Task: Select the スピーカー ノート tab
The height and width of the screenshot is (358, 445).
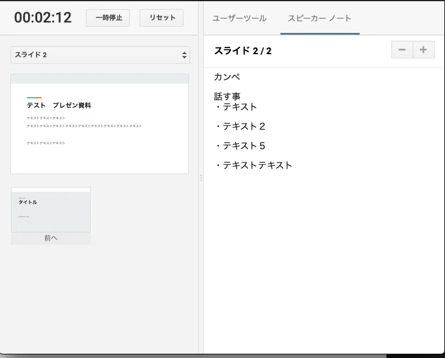Action: (x=319, y=18)
